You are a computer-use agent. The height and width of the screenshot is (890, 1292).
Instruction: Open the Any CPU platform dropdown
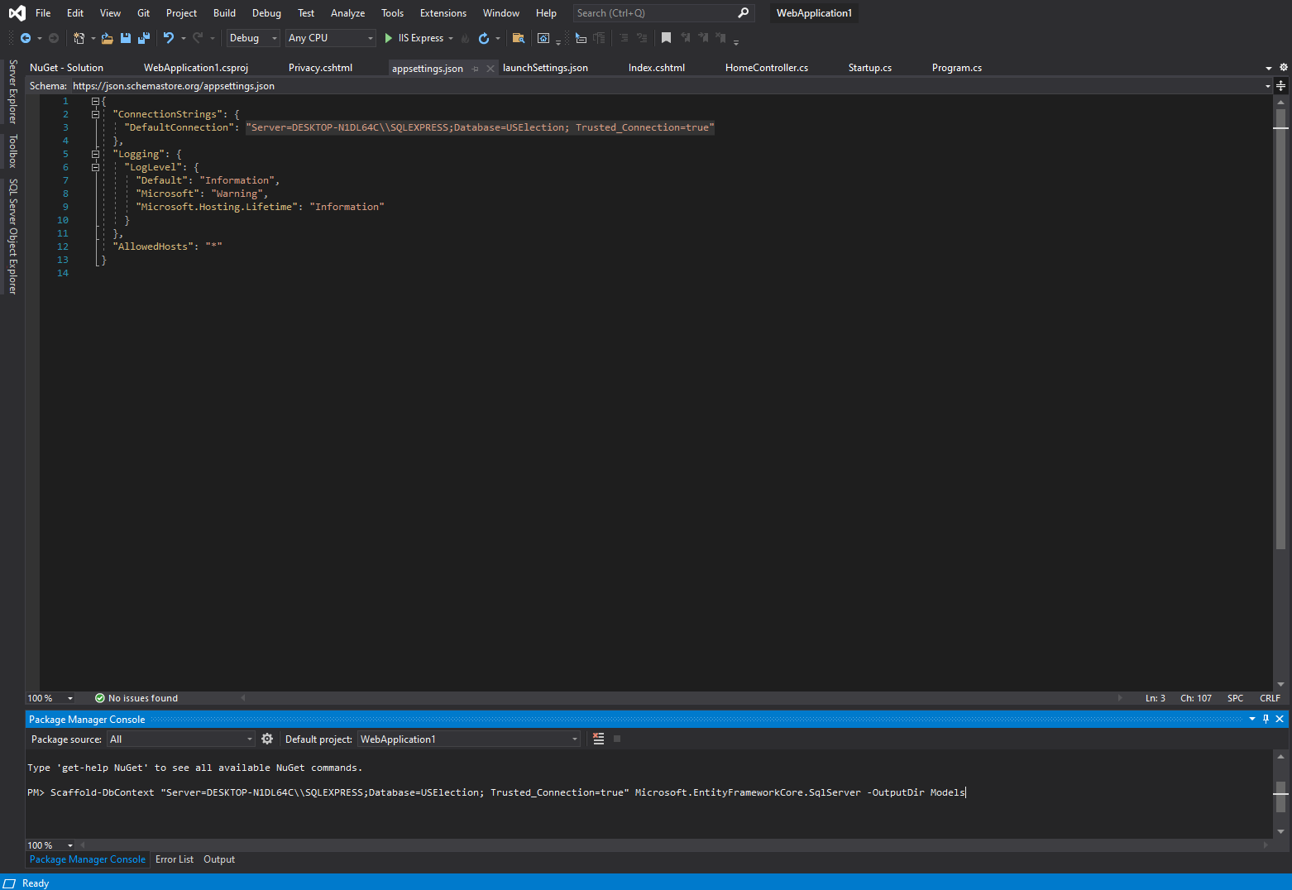(x=369, y=37)
